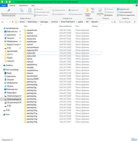
Task: Open the Файл (File) menu
Action: coord(4,5)
